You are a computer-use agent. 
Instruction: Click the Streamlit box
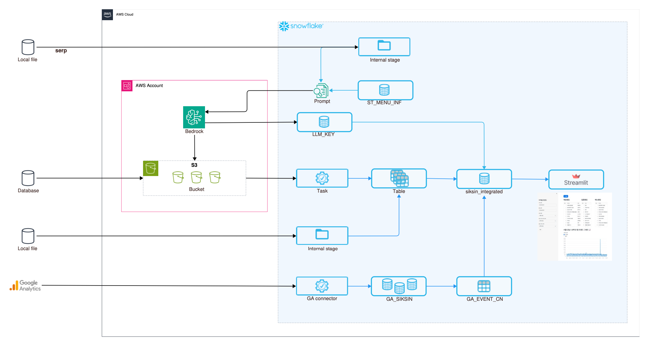(x=576, y=179)
